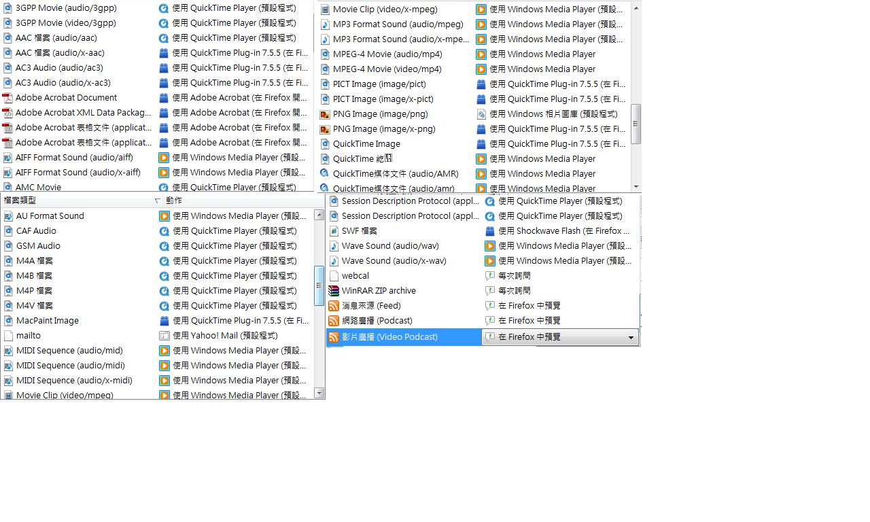This screenshot has height=522, width=870.
Task: Click the RSS icon for 網路廣播 (Podcast)
Action: (334, 321)
